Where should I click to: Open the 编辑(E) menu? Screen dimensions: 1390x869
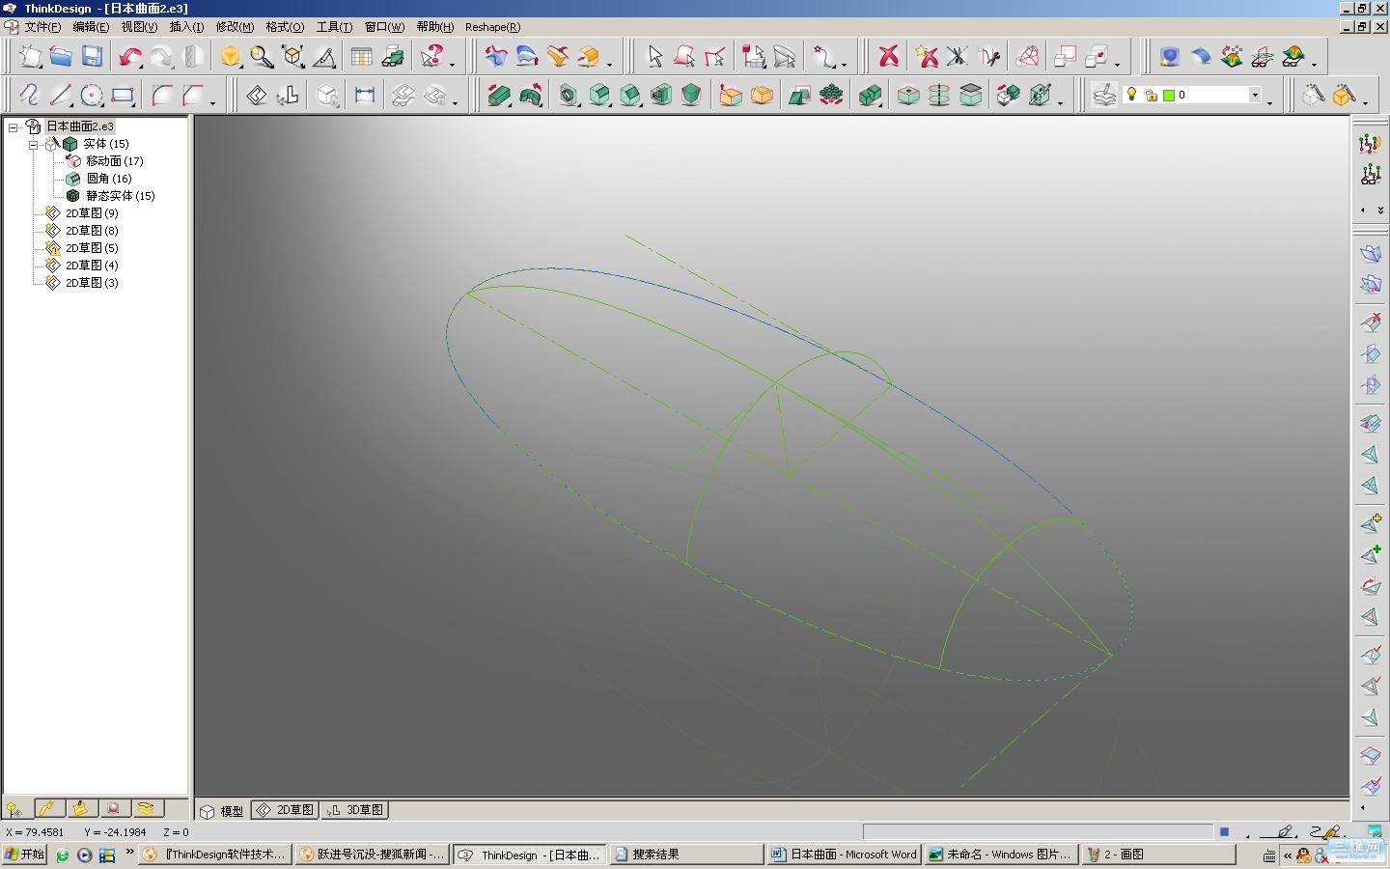point(91,27)
